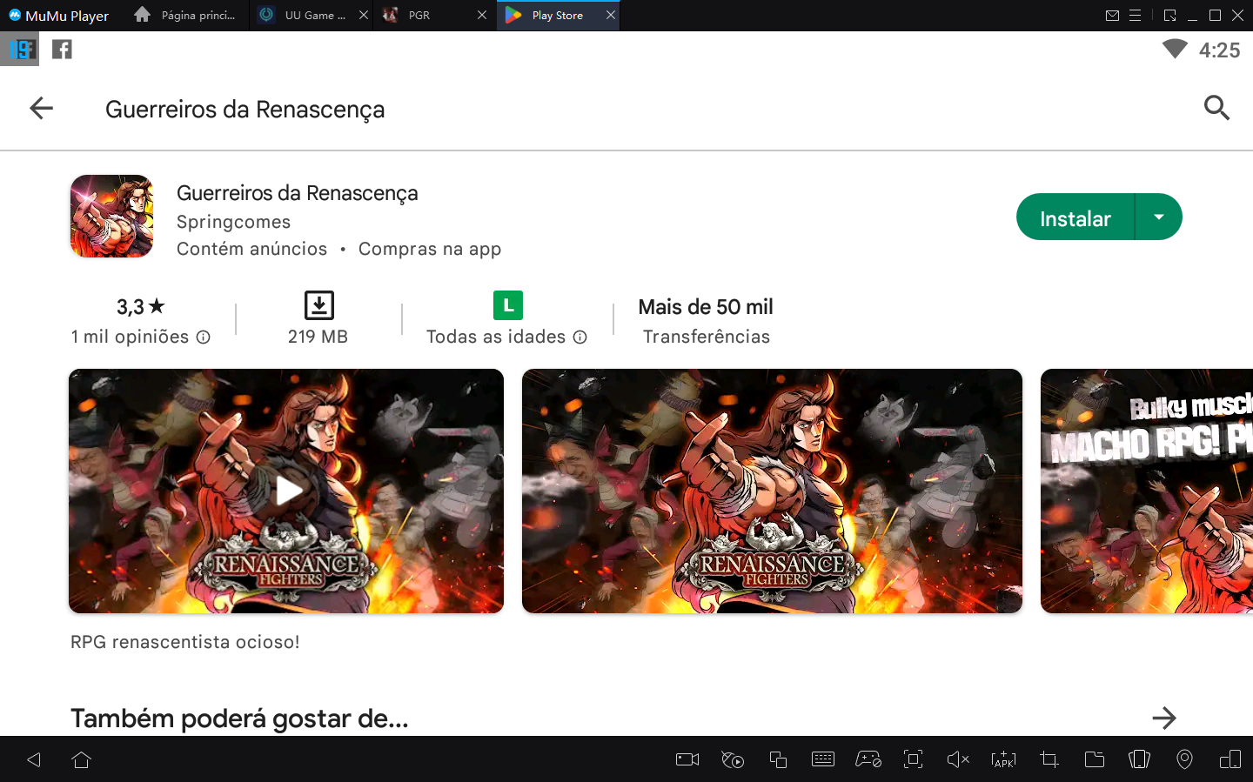Viewport: 1253px width, 782px height.
Task: Start screen recording with the camera icon
Action: (687, 759)
